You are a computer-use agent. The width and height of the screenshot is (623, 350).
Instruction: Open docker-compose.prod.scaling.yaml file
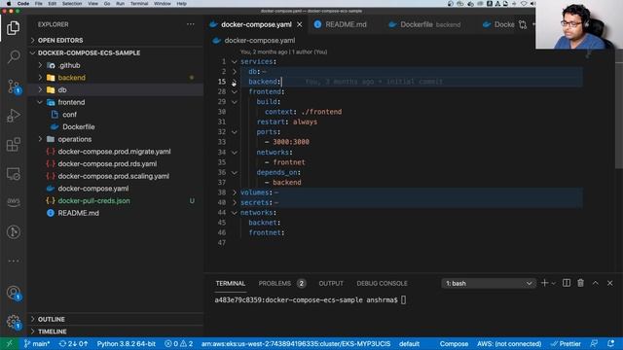coord(113,176)
